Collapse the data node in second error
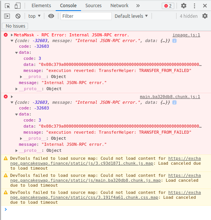 (x=16, y=114)
